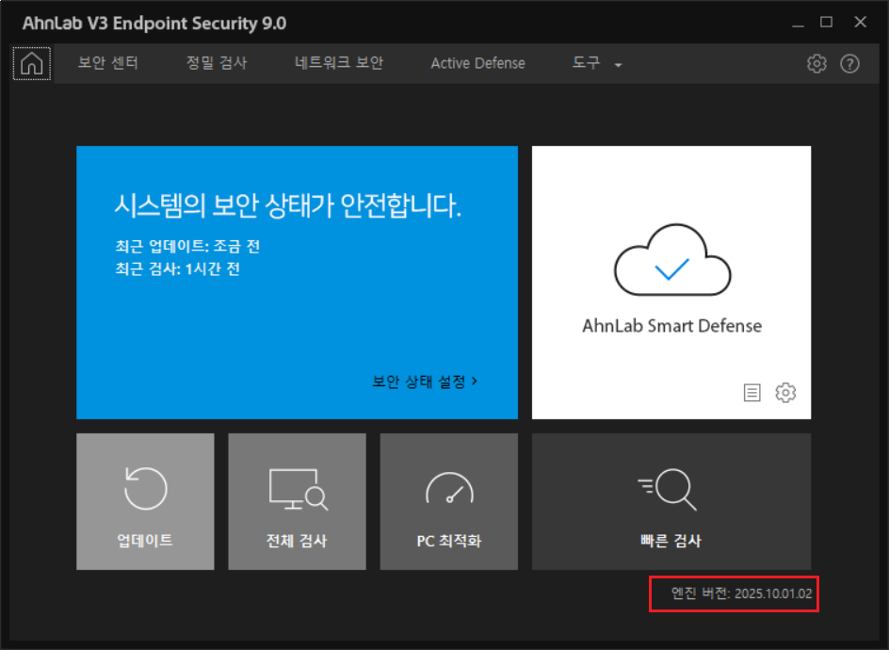Open the help question mark icon

coord(849,63)
